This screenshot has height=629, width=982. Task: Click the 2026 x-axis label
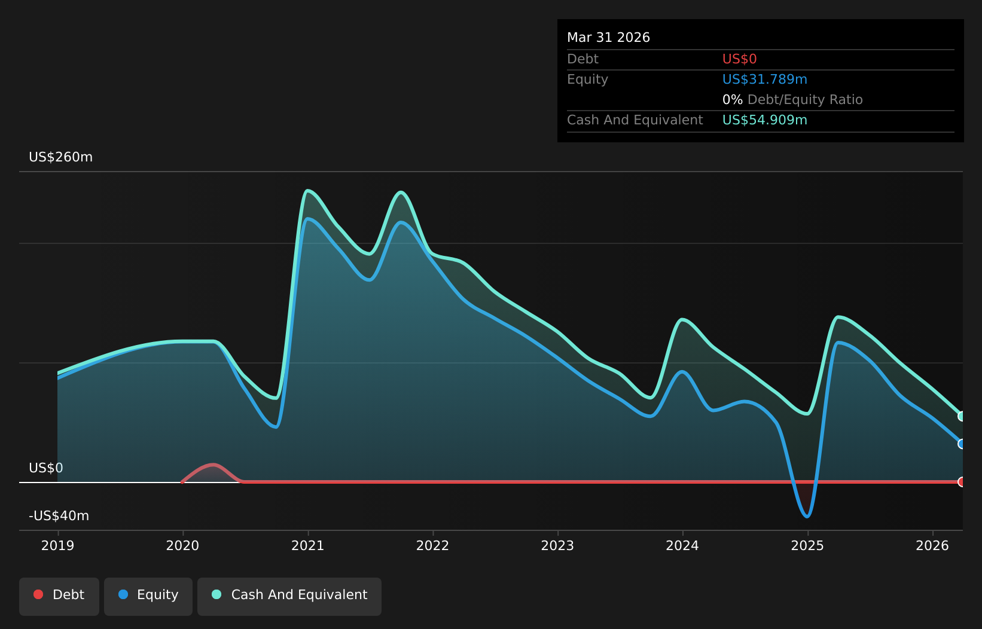tap(932, 546)
